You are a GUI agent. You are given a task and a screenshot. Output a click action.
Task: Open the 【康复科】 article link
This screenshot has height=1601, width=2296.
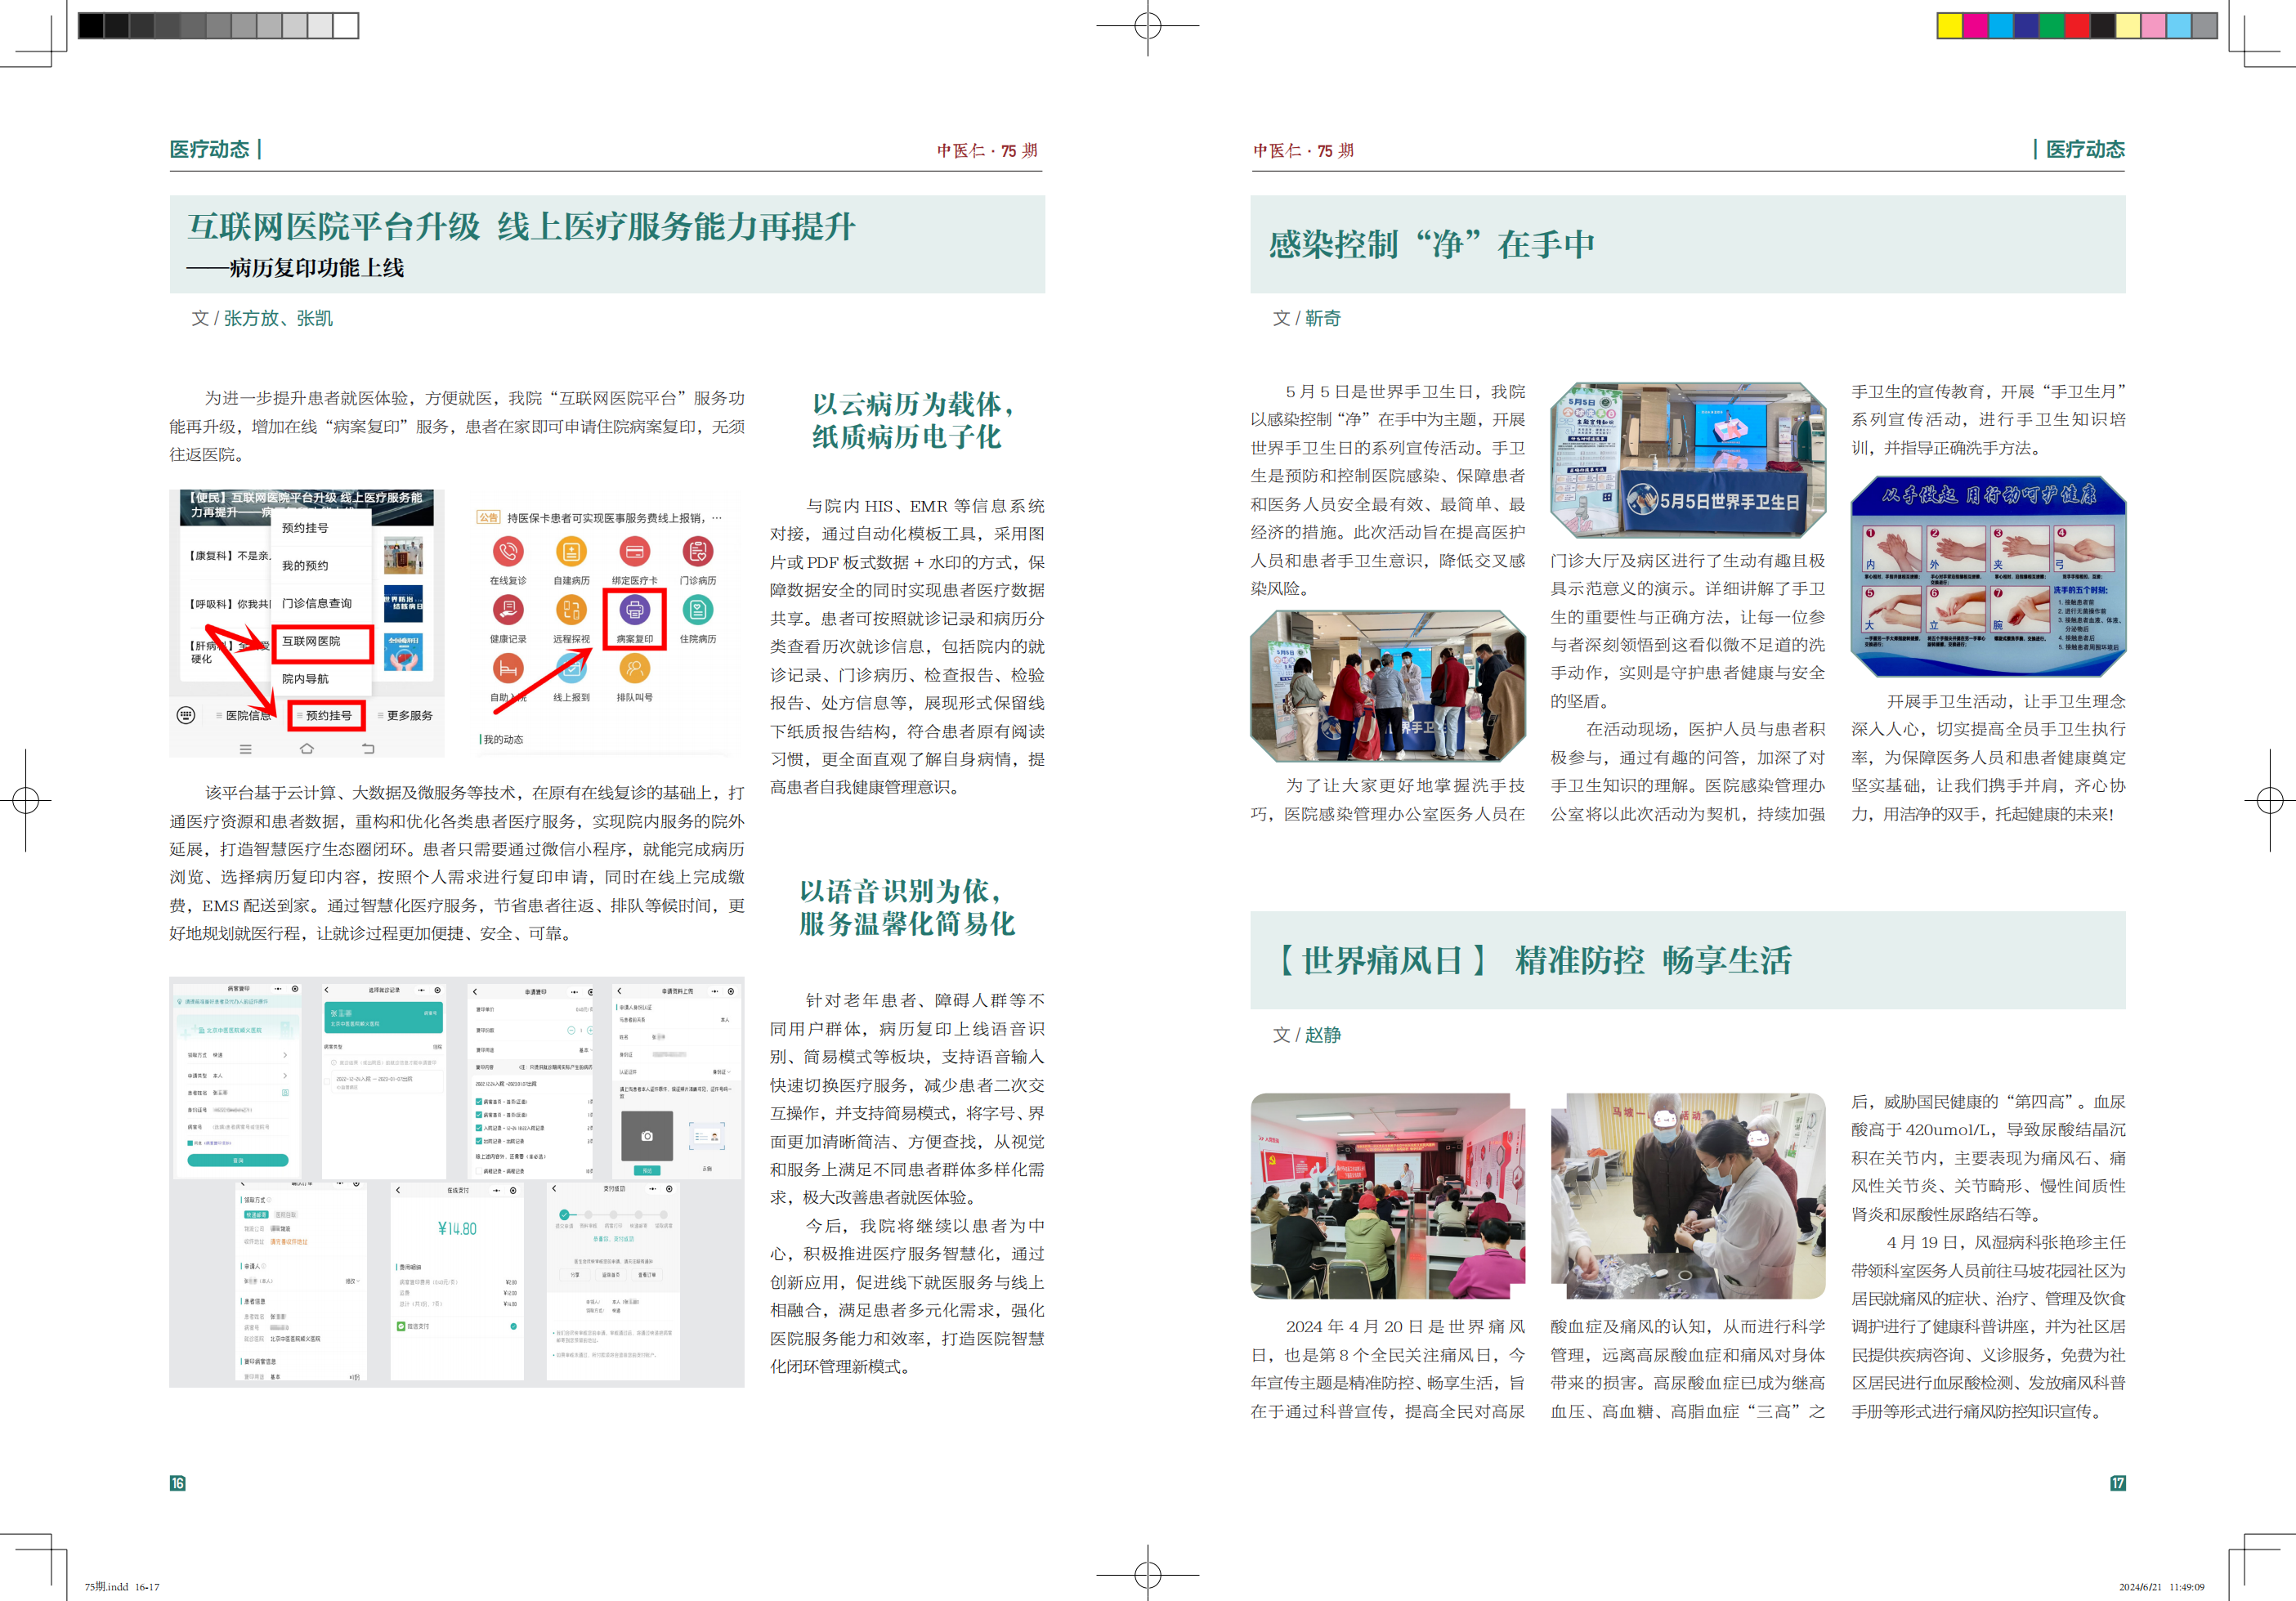coord(229,555)
